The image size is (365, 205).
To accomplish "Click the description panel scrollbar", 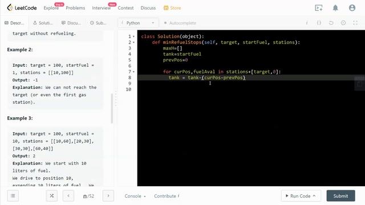I will [112, 108].
